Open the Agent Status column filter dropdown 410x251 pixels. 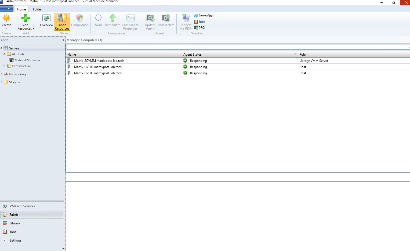coord(295,54)
